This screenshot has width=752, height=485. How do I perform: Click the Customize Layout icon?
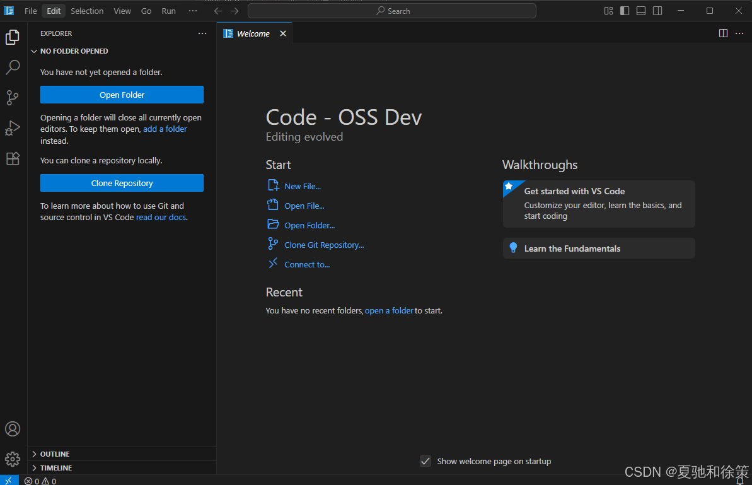[x=608, y=11]
